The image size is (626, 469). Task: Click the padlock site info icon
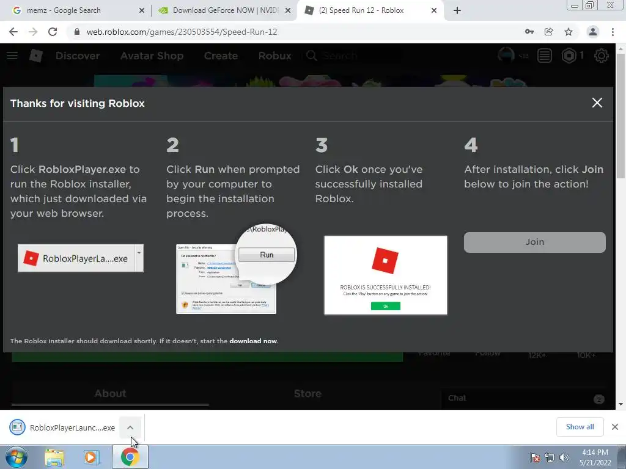click(77, 32)
